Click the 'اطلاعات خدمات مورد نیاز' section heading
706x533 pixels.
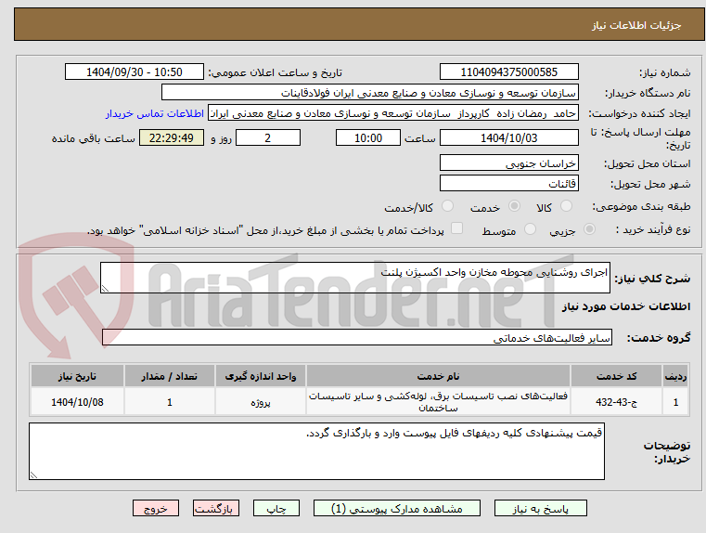(626, 306)
